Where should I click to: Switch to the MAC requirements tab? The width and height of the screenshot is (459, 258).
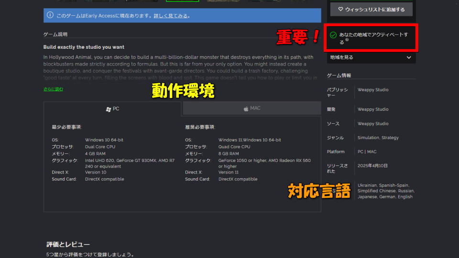(x=252, y=108)
